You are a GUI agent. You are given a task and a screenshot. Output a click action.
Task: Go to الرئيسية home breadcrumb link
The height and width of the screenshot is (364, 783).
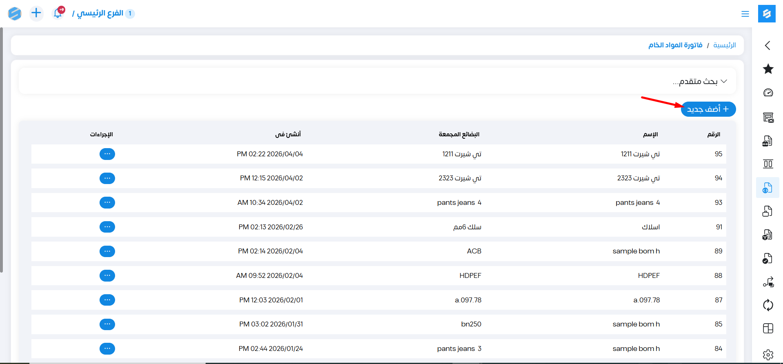coord(724,45)
